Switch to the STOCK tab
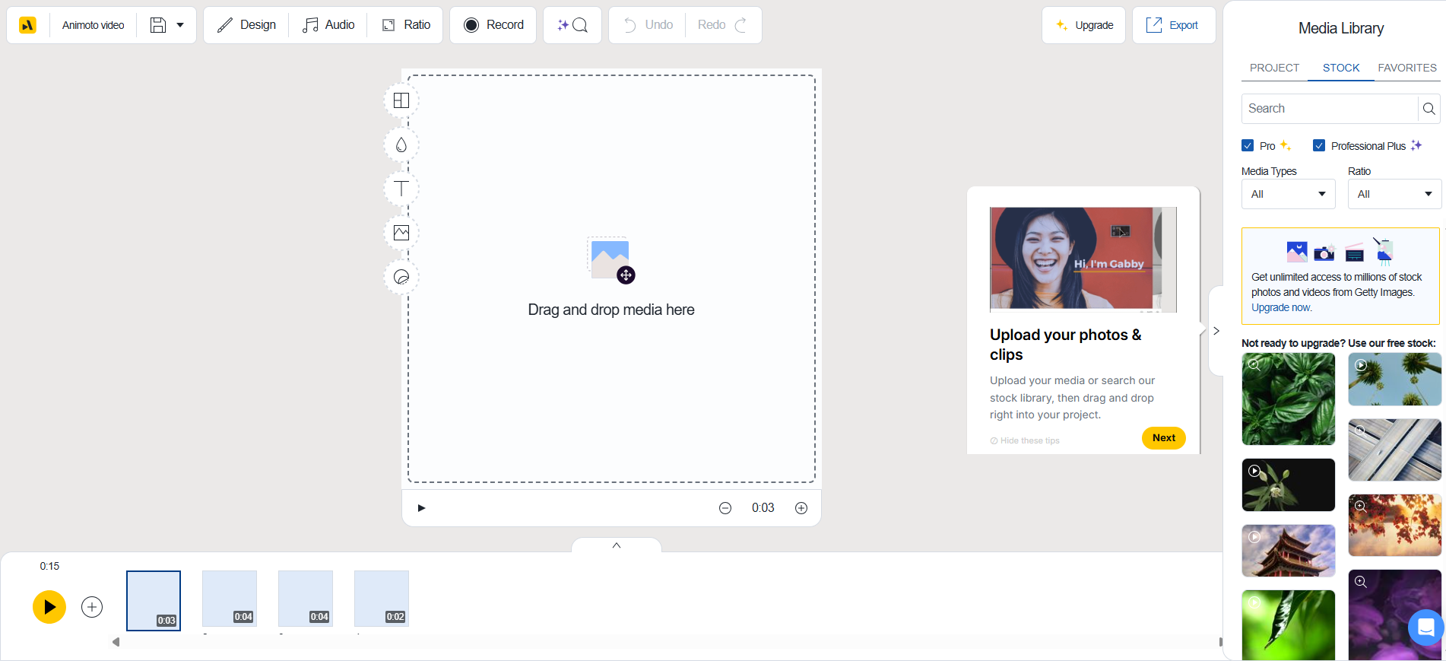The width and height of the screenshot is (1446, 661). coord(1341,68)
